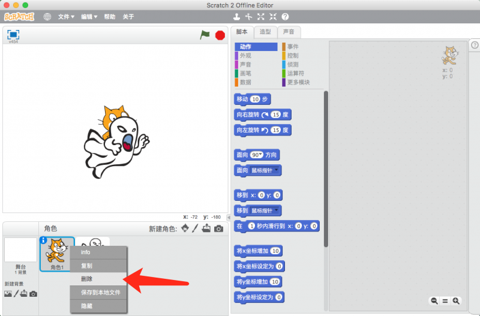
Task: Zoom in the scripts area
Action: pyautogui.click(x=456, y=301)
